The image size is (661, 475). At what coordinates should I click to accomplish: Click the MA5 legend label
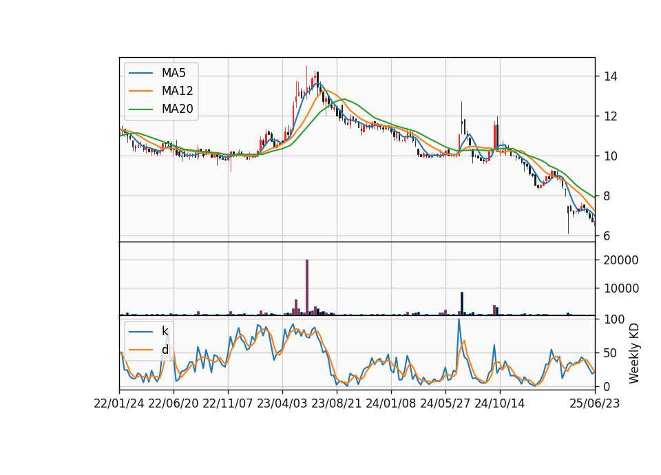174,73
